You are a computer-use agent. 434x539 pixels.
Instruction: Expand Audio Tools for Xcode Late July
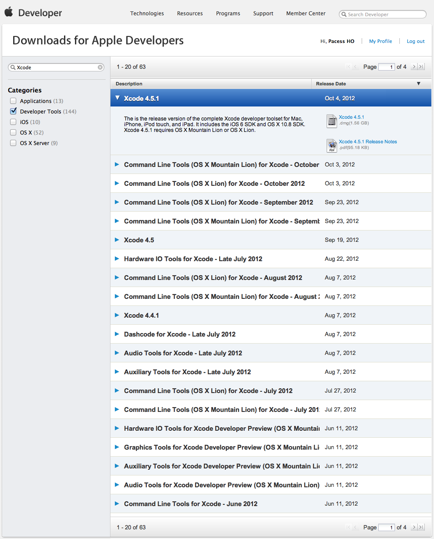117,353
